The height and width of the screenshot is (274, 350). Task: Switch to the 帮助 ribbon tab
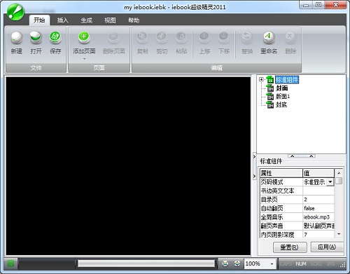coord(134,20)
